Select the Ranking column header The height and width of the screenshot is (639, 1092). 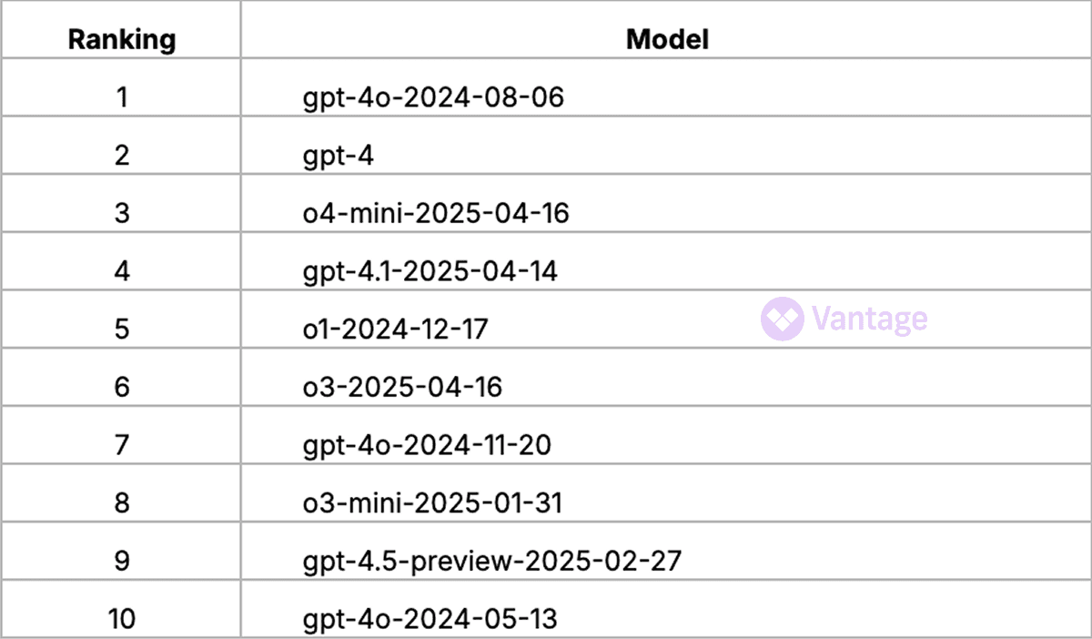click(122, 39)
